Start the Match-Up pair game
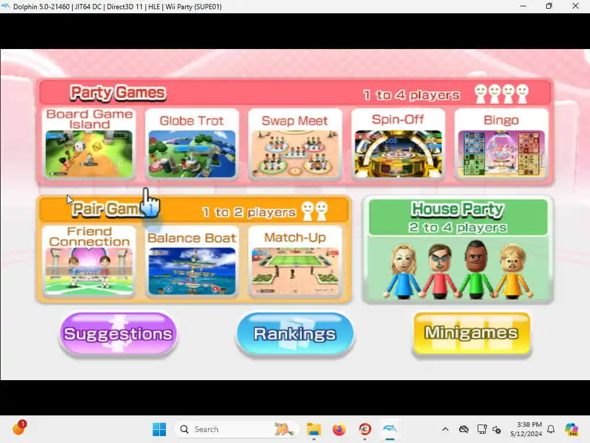The image size is (590, 443). [x=295, y=261]
